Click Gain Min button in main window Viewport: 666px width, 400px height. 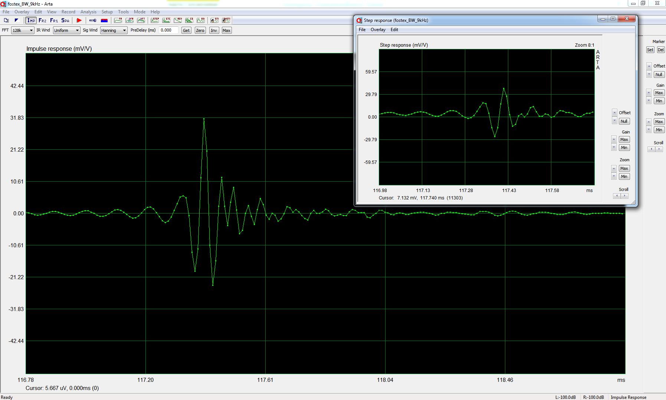point(659,101)
